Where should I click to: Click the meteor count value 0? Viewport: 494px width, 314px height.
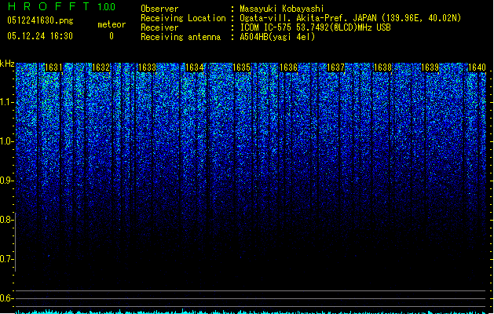click(x=112, y=37)
